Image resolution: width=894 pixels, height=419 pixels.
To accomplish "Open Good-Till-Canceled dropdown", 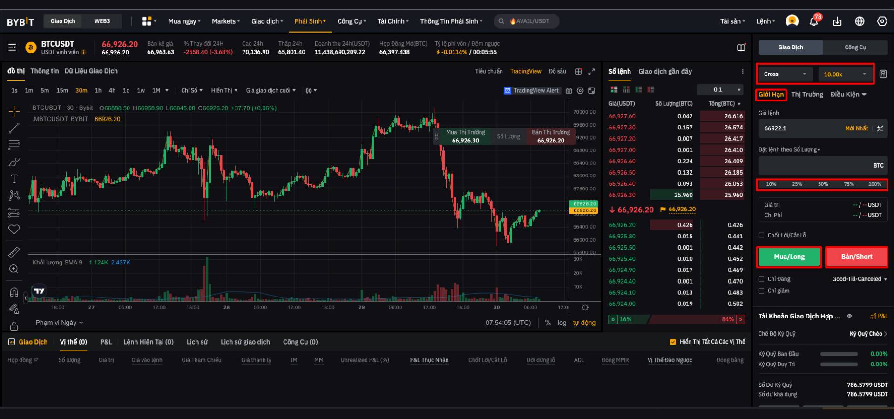I will 860,279.
